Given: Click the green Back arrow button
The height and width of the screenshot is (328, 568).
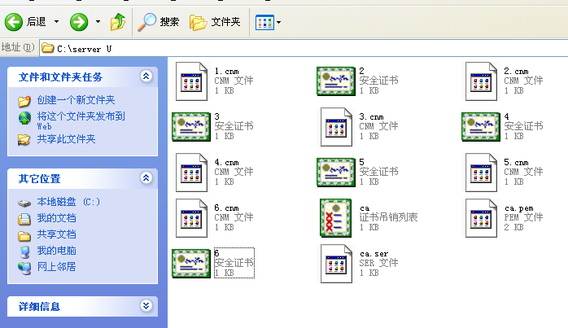Looking at the screenshot, I should [x=13, y=22].
